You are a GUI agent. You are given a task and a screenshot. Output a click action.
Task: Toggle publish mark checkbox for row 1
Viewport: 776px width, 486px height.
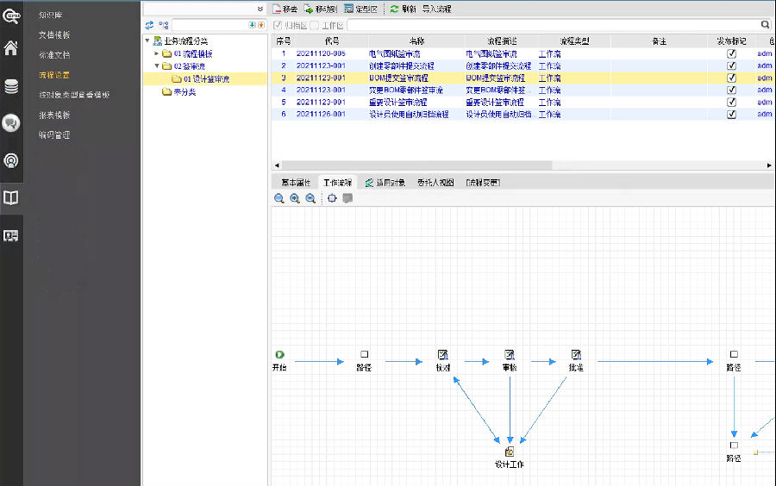click(x=731, y=53)
